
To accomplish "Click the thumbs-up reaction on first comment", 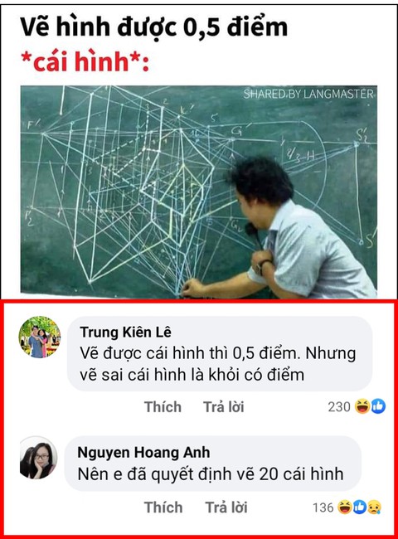I will (x=378, y=406).
